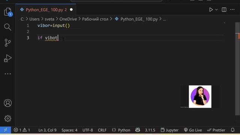Select the C: breadcrumb segment
The width and height of the screenshot is (240, 135).
(22, 19)
